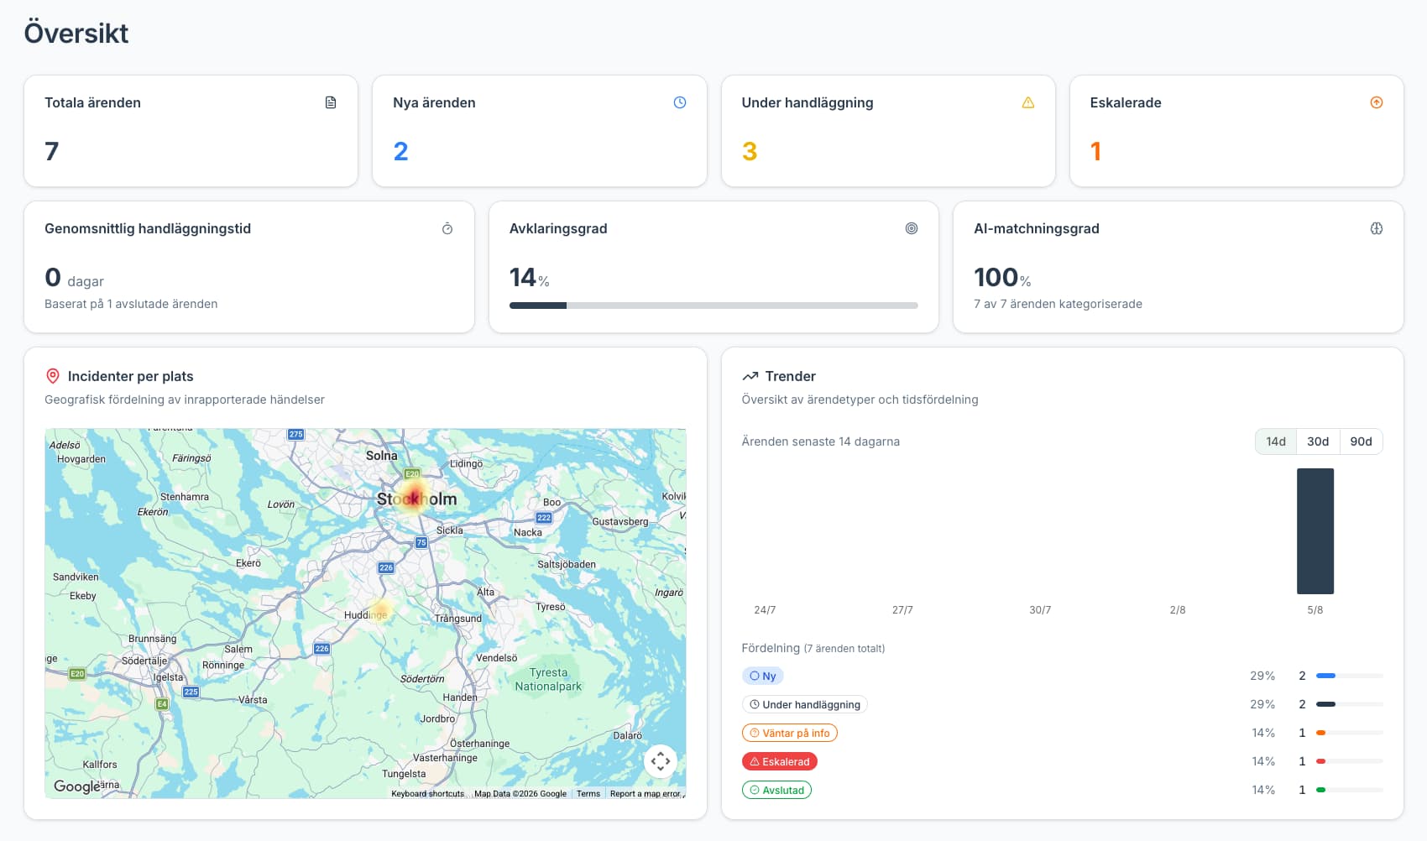Click the Solna label on the map
Screen dimensions: 1427x841
(x=381, y=456)
